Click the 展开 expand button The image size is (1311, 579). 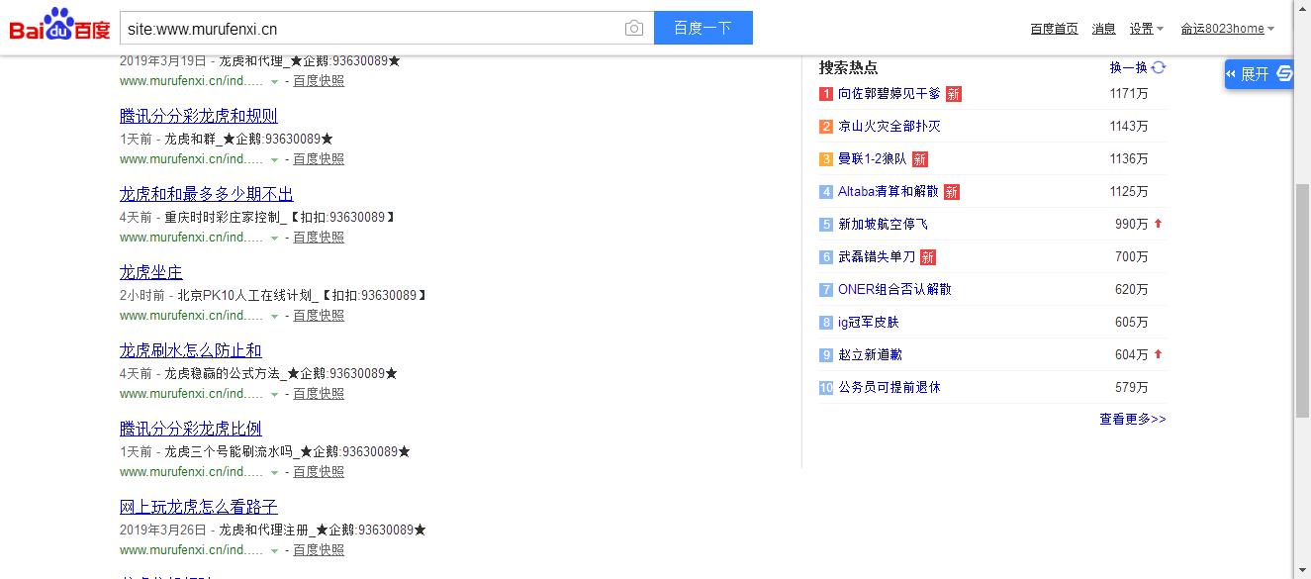(x=1260, y=74)
